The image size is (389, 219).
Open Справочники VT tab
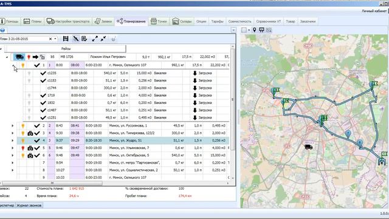tap(269, 21)
